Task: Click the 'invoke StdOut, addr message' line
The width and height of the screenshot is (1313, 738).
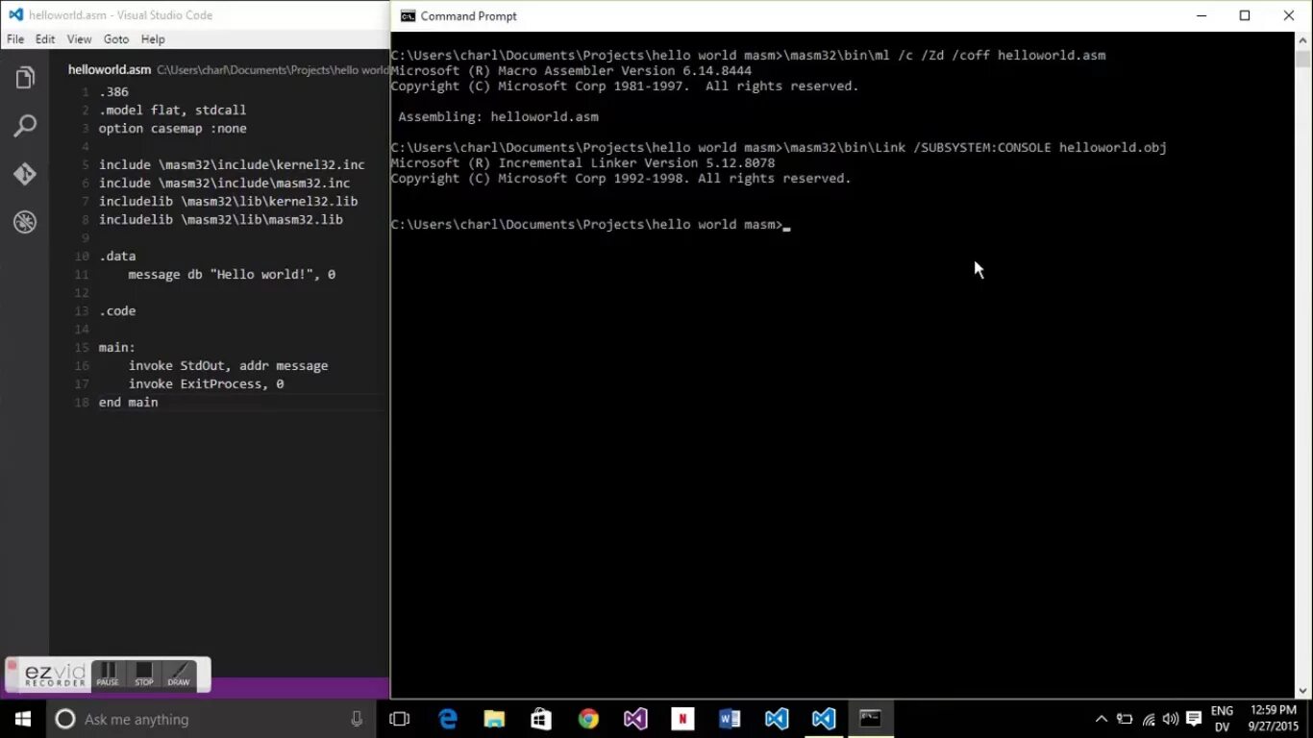Action: (228, 366)
